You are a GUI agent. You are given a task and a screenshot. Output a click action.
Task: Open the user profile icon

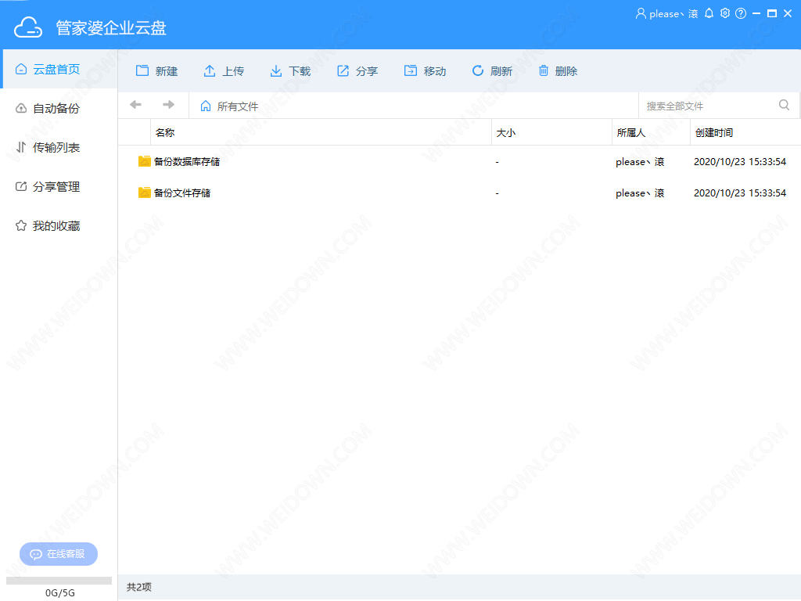[641, 14]
